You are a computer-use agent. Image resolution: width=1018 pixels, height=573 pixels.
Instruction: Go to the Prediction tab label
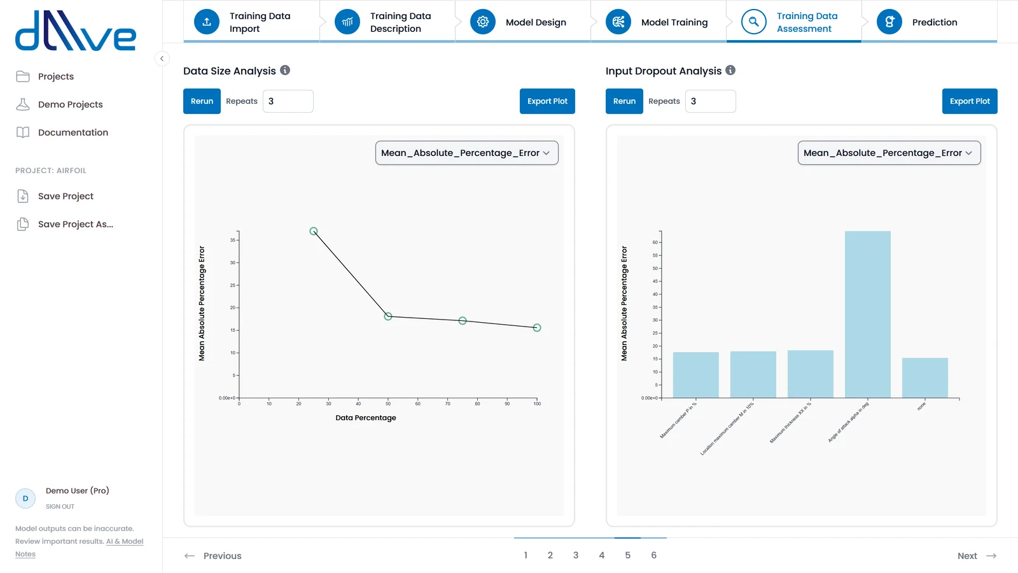tap(935, 22)
